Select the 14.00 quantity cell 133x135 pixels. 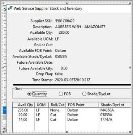[x=23, y=119]
